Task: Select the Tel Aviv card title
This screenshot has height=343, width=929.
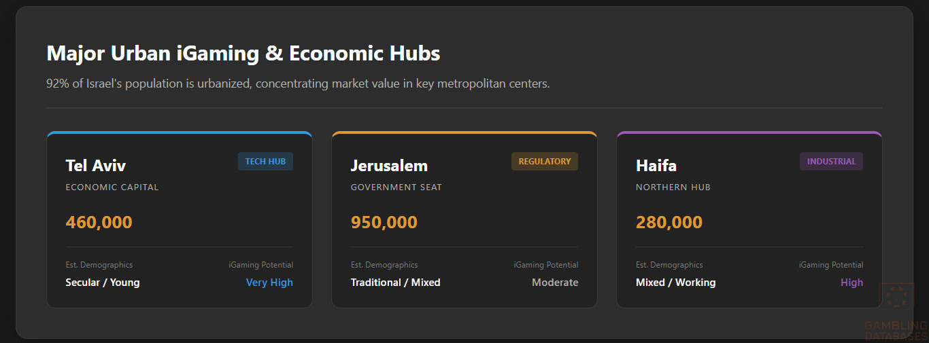Action: (x=96, y=166)
